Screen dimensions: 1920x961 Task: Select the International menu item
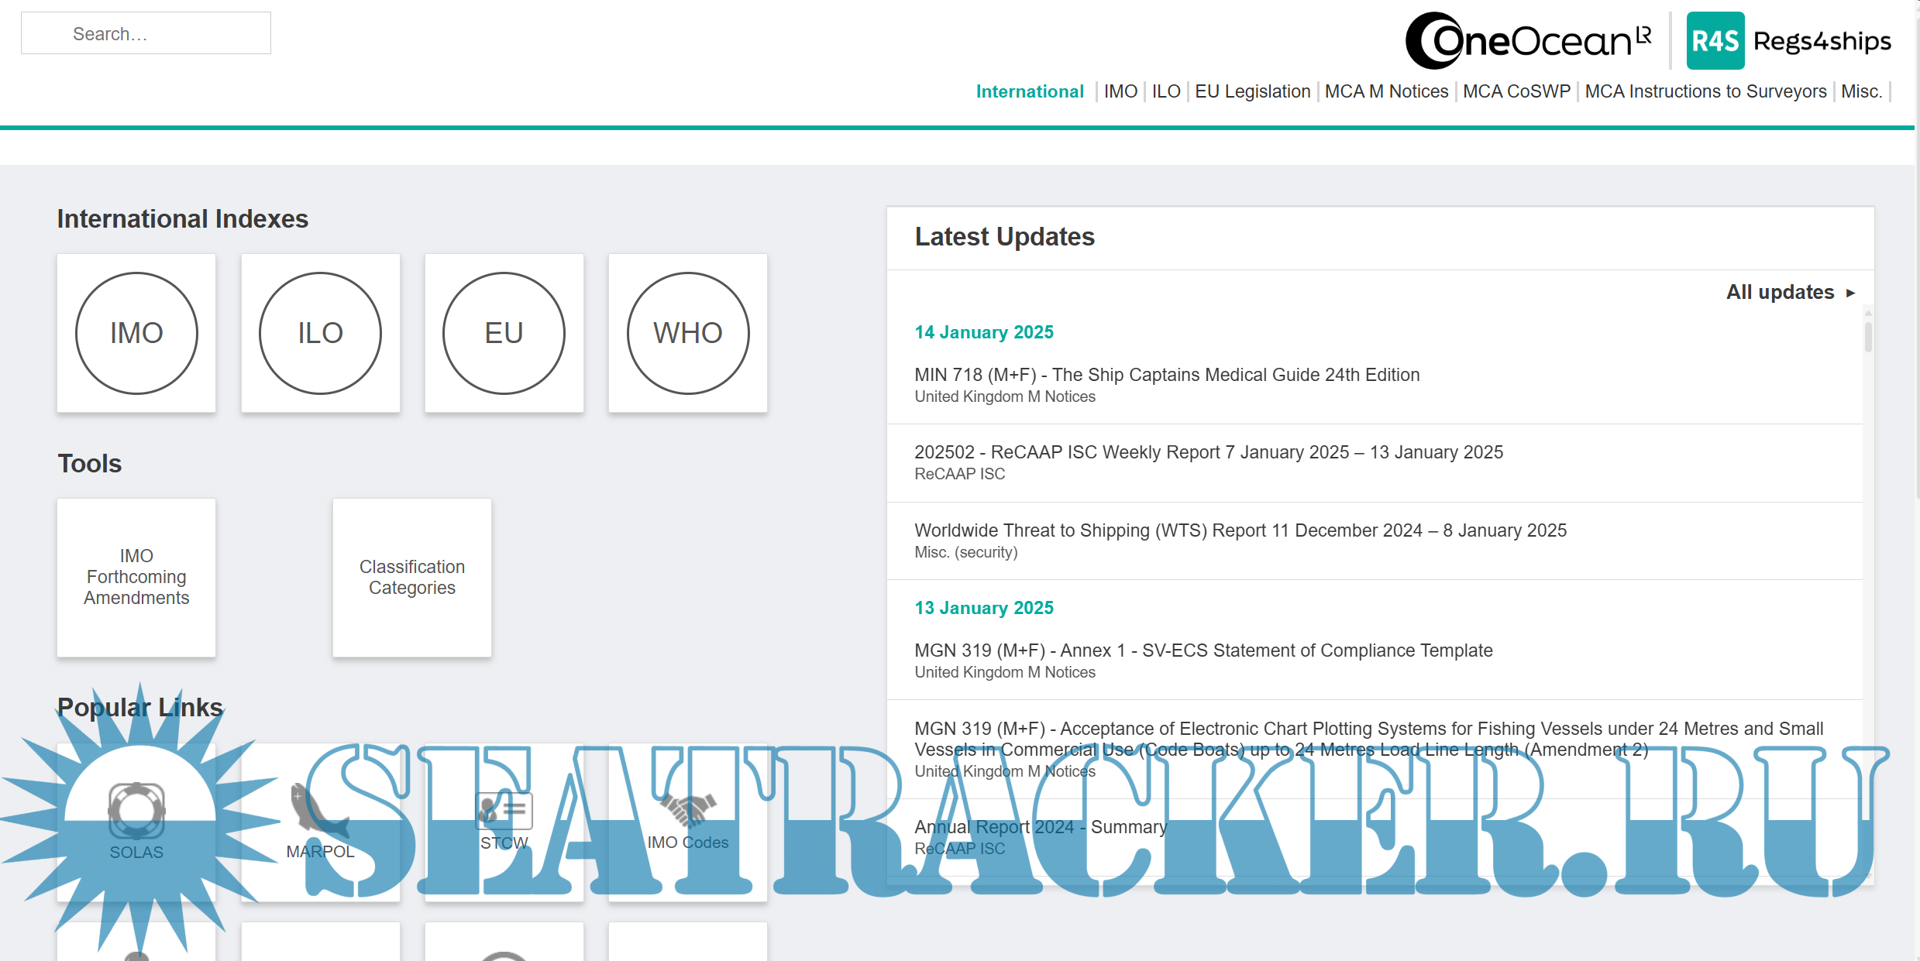[x=1029, y=91]
